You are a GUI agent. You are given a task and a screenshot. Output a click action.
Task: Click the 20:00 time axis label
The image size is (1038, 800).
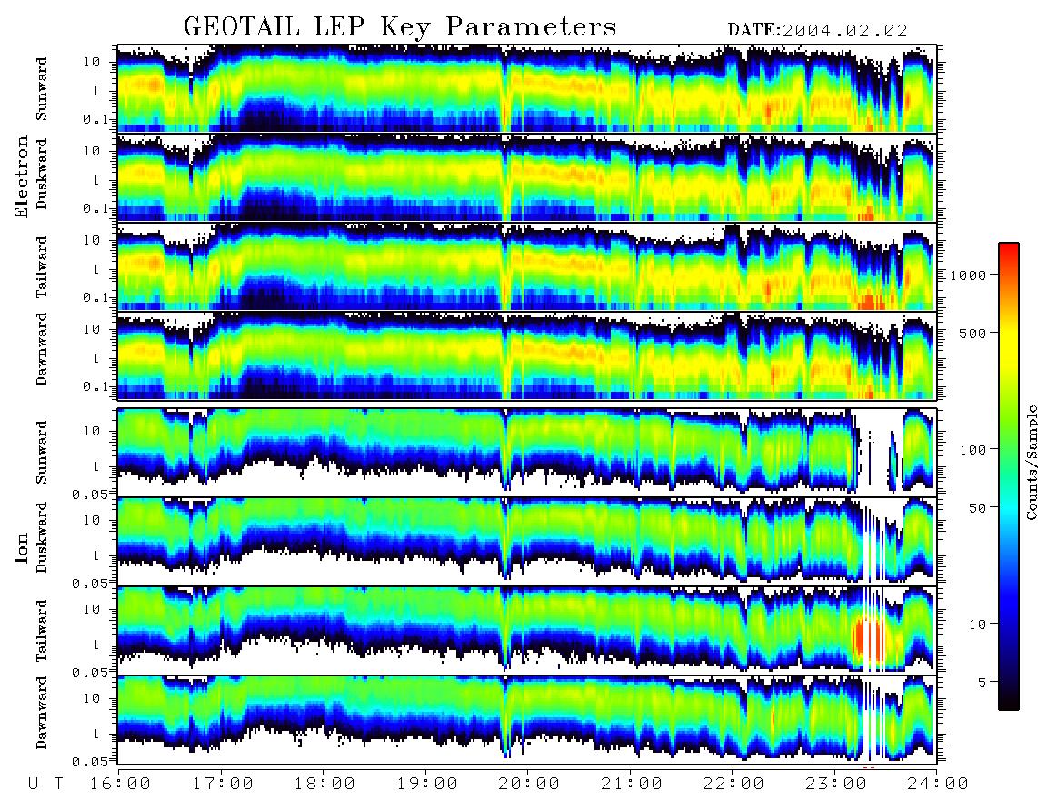[528, 785]
